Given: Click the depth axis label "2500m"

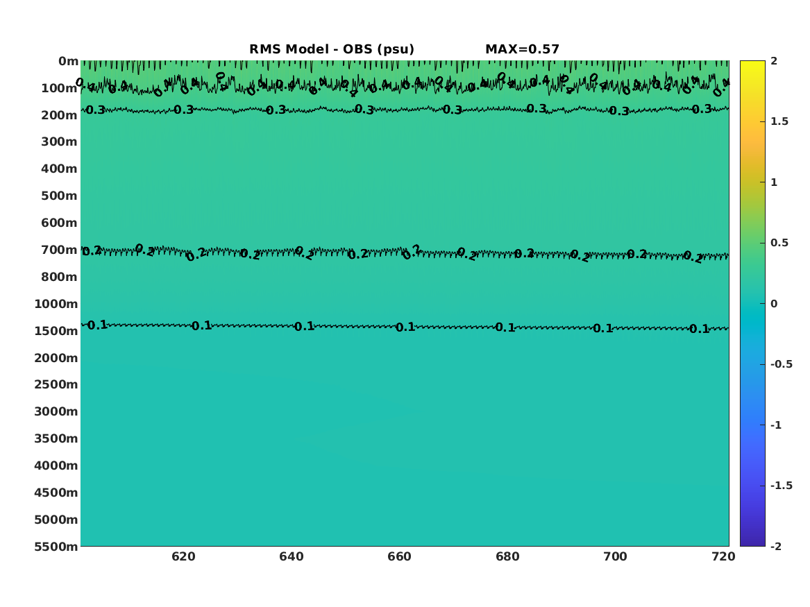Looking at the screenshot, I should 56,384.
